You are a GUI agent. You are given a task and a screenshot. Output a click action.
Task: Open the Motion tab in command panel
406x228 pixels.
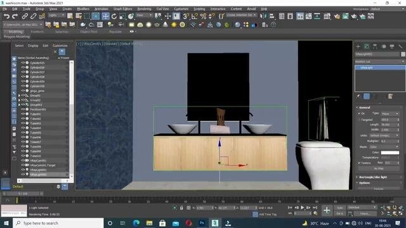point(384,46)
